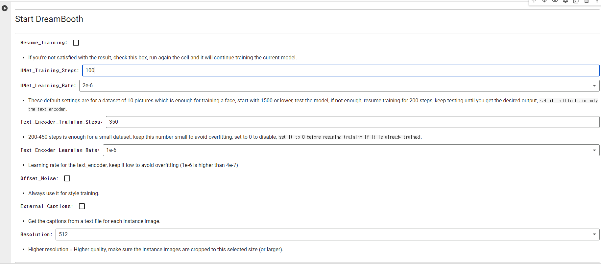Click the 'These default settings are for a dataset' note
The width and height of the screenshot is (601, 265).
tap(313, 105)
